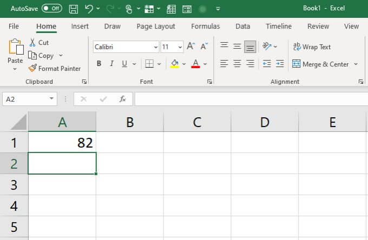Open the Underline style dropdown arrow

(134, 64)
